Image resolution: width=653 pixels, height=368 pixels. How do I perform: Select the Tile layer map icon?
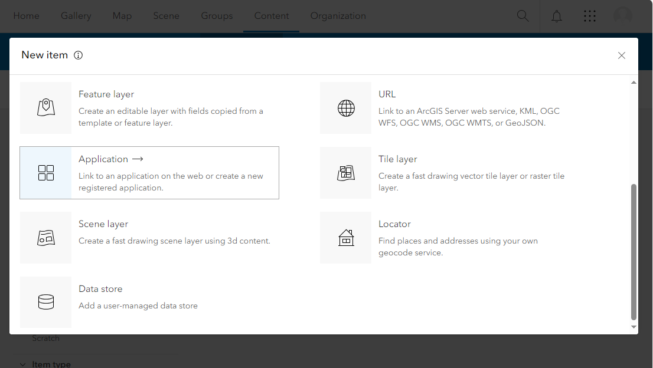point(345,173)
